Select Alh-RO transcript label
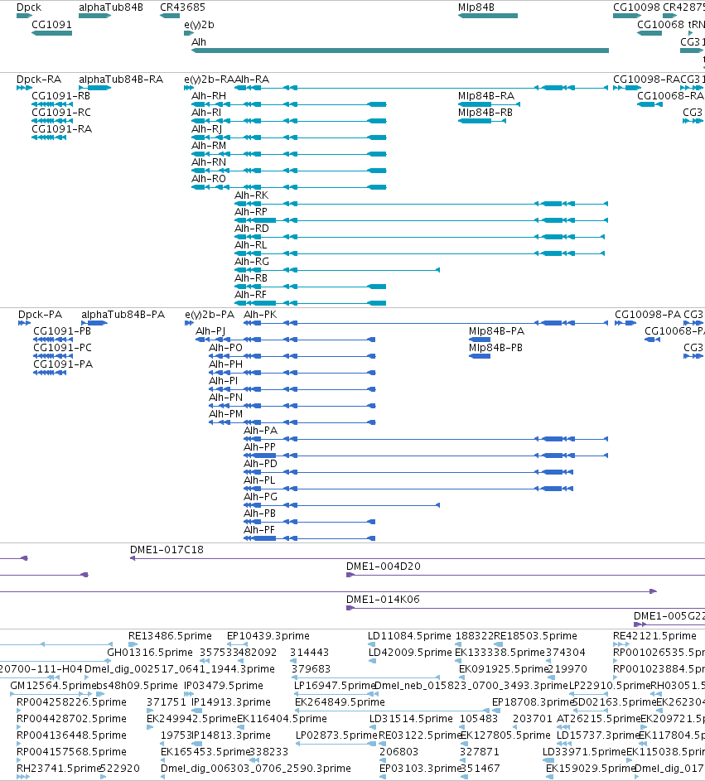Screen dimensions: 705x781 [x=209, y=179]
